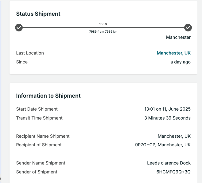
Task: Click the start checkmark icon on the progress bar
Action: (x=19, y=28)
